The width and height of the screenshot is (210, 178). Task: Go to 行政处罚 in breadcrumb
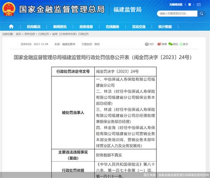(x=43, y=34)
